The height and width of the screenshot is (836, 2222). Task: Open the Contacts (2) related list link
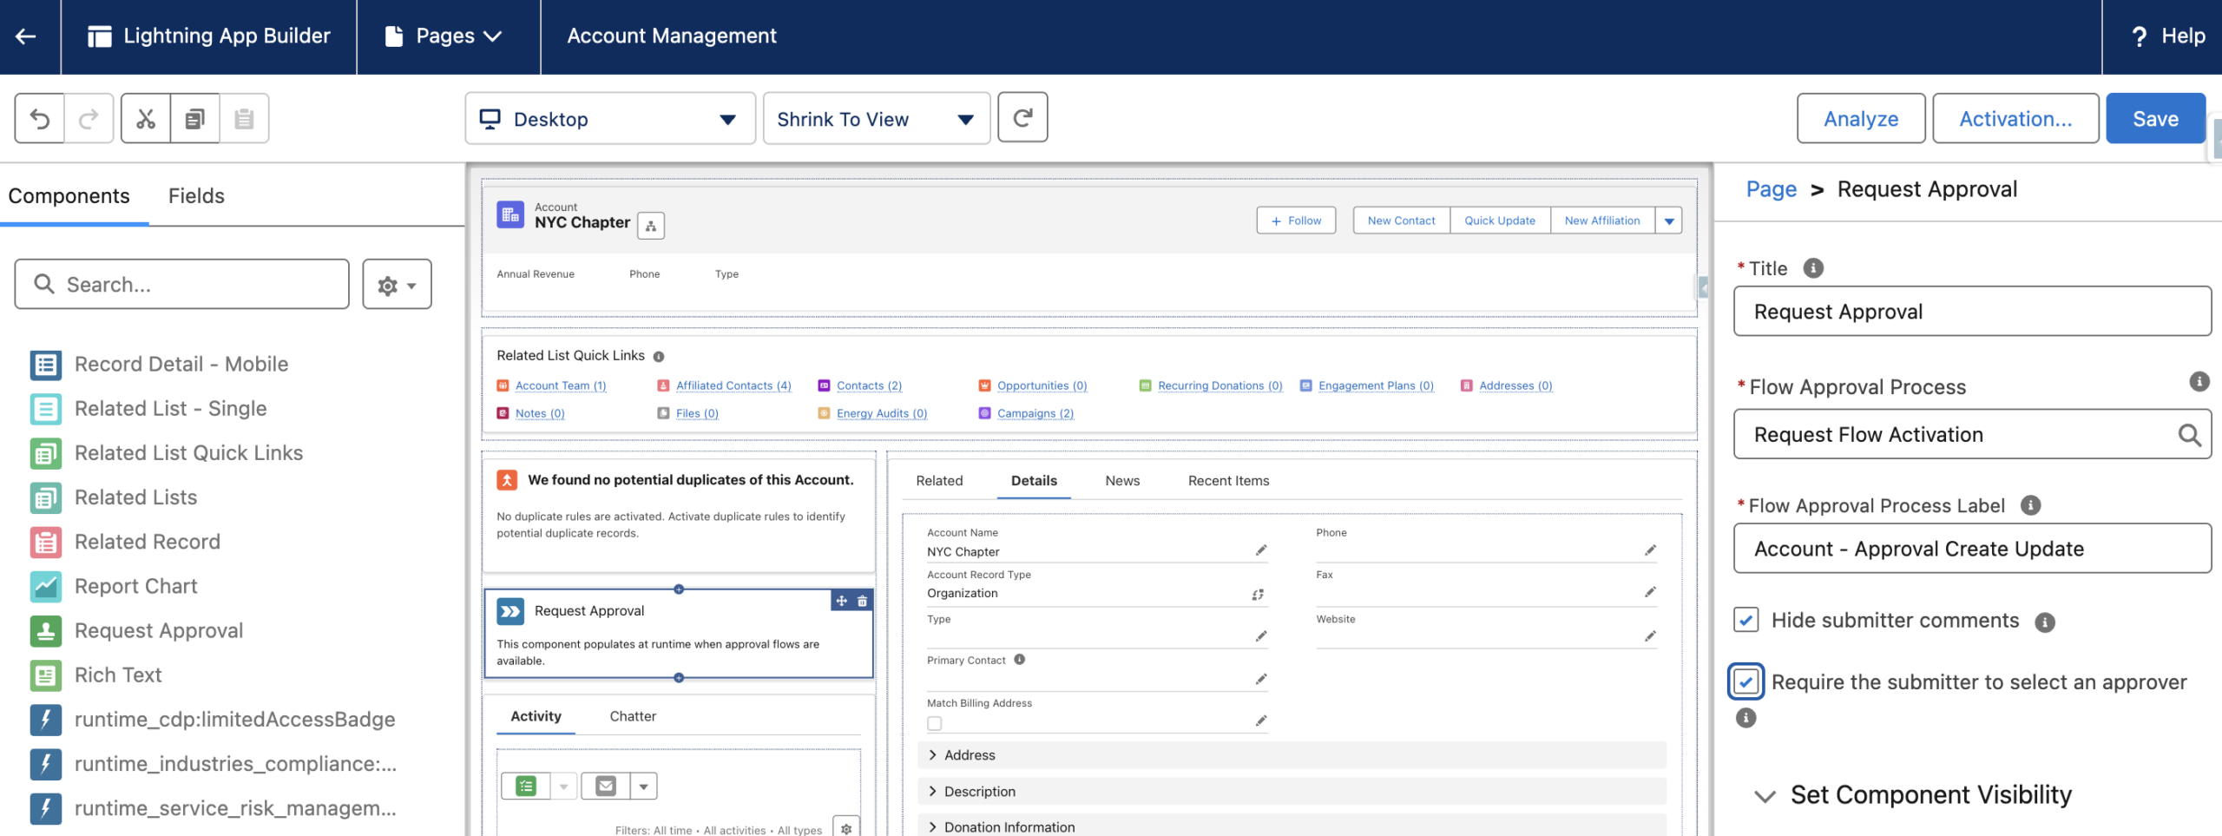coord(868,385)
